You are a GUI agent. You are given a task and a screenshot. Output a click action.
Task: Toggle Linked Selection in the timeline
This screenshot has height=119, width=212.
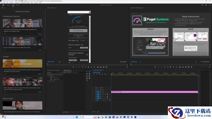[99, 74]
